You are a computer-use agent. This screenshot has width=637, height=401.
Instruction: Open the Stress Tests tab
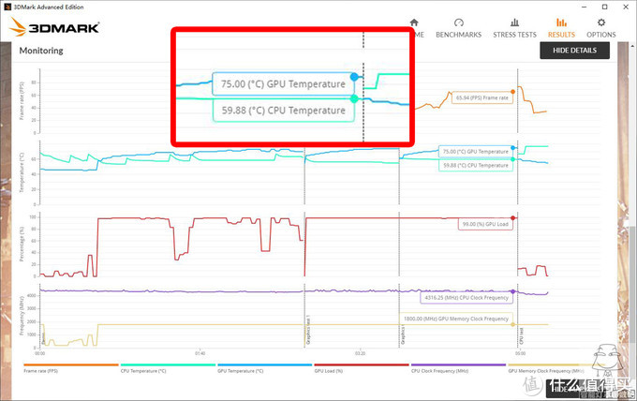pyautogui.click(x=514, y=28)
